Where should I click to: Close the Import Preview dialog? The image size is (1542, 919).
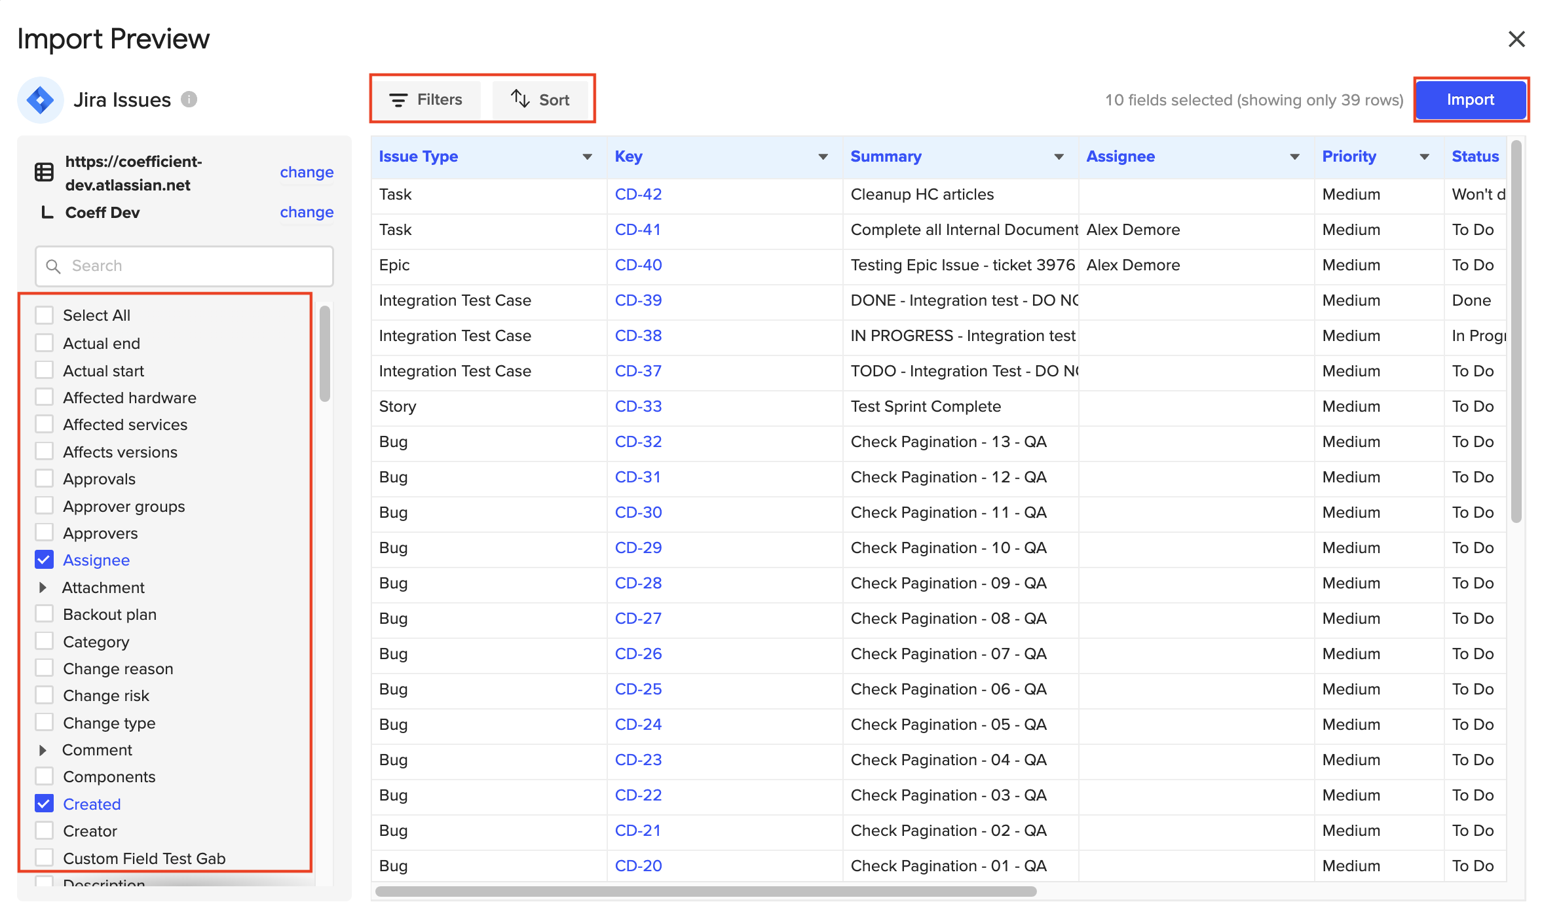1516,39
